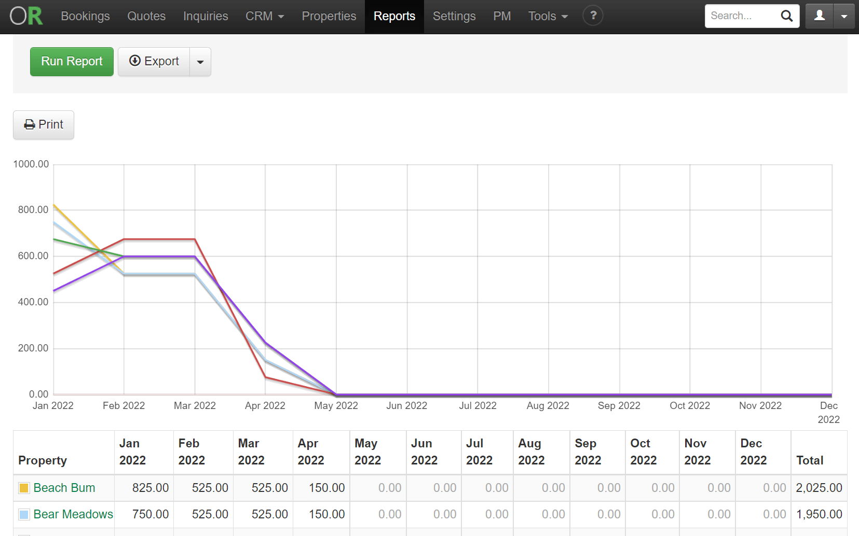Click the OR logo home icon

tap(26, 16)
